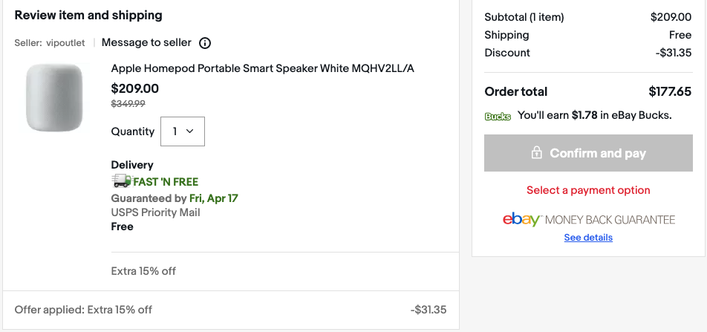Open the Quantity dropdown
The image size is (707, 332).
(x=182, y=131)
